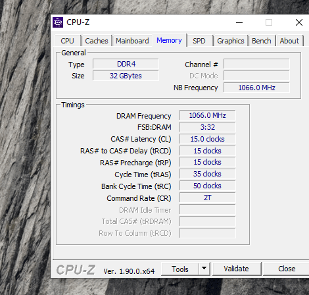Click the NB Frequency 1066.0 MHz value
Image resolution: width=309 pixels, height=295 pixels.
tap(256, 88)
